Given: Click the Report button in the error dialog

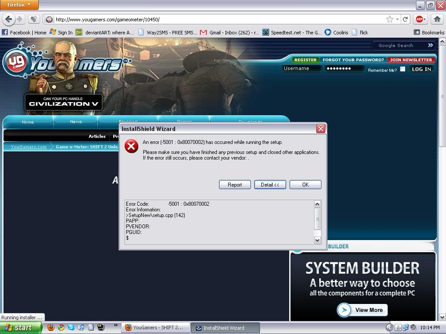Looking at the screenshot, I should pos(235,185).
